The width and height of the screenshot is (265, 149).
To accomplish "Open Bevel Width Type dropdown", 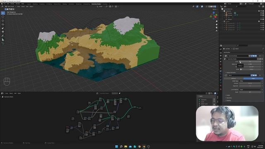I will point(250,81).
